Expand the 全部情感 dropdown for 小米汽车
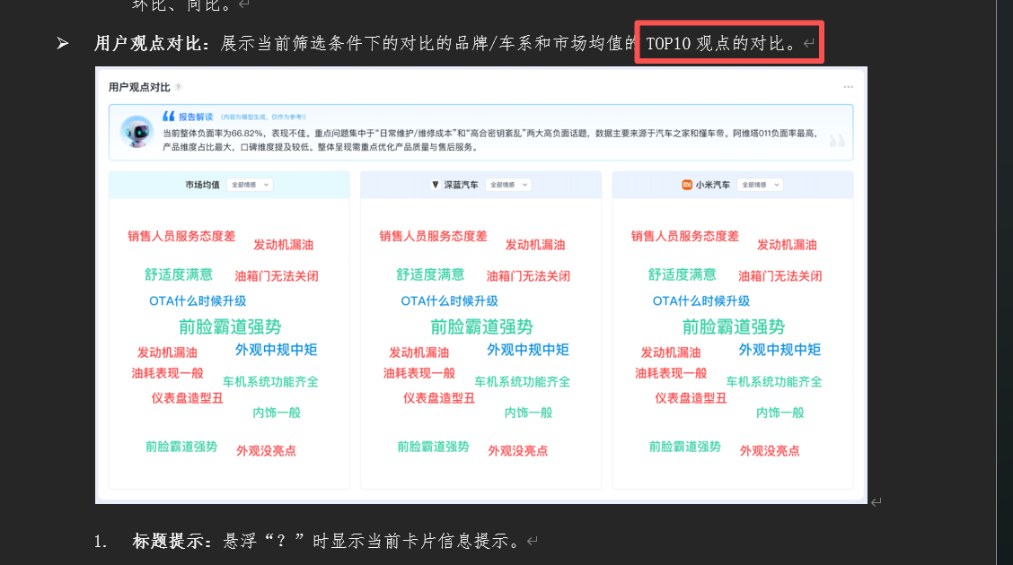The width and height of the screenshot is (1013, 565). click(x=760, y=185)
